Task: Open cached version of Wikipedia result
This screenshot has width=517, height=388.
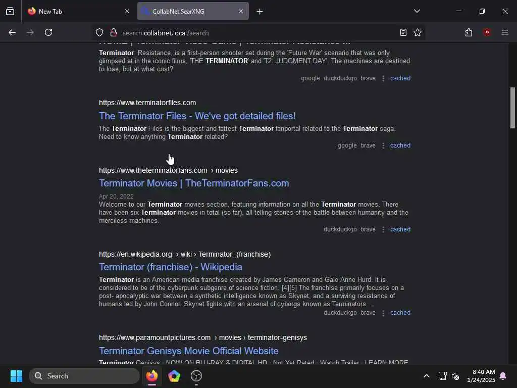Action: pos(400,313)
